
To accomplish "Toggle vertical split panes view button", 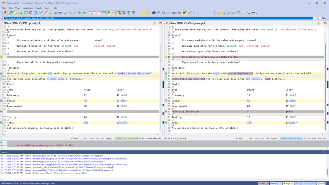I will coord(99,13).
